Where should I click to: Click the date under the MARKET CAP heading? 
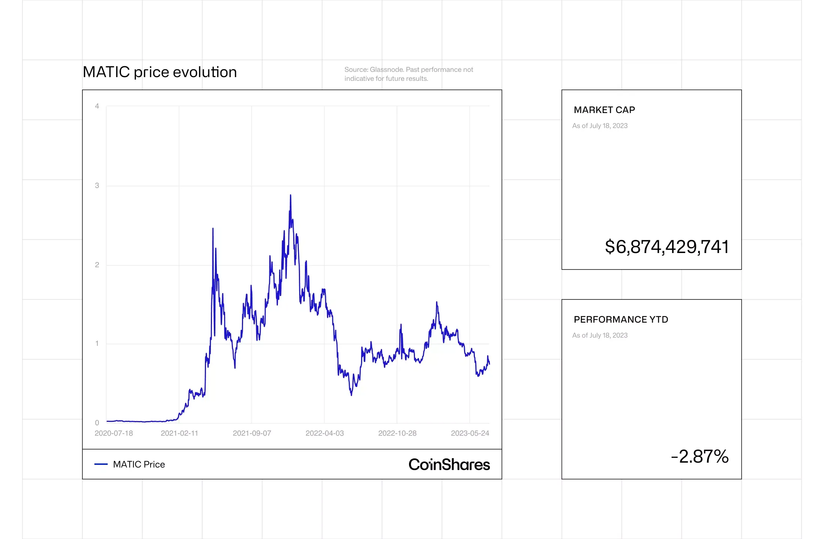coord(600,126)
